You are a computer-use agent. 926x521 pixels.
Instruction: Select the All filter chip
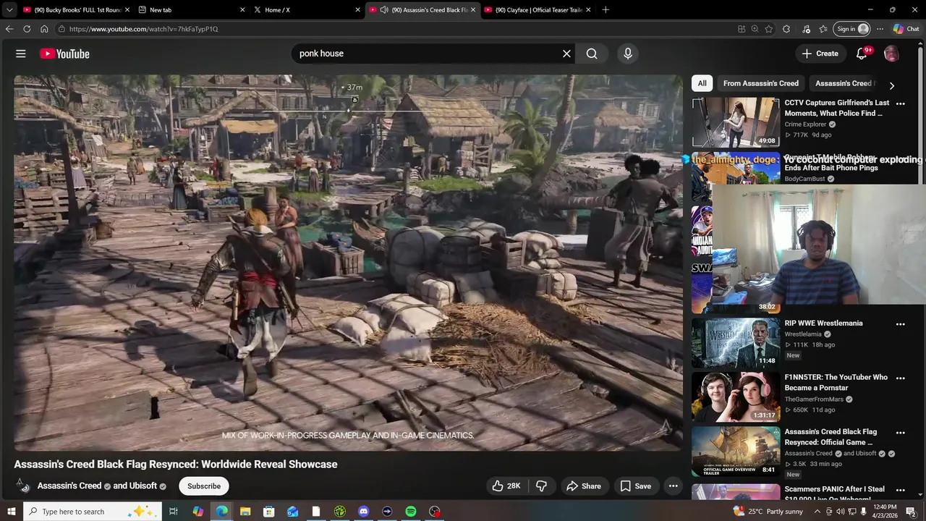702,83
